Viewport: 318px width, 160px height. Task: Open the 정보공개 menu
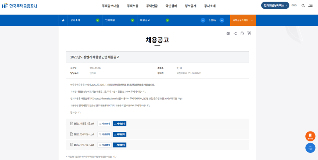[x=190, y=6]
